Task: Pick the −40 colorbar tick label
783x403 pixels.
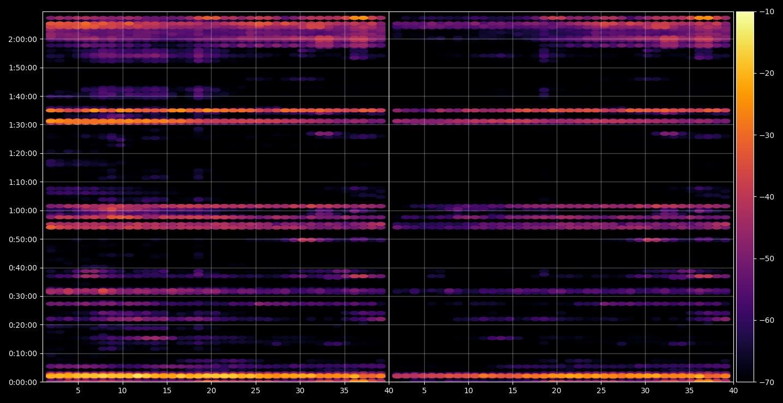Action: [x=767, y=197]
